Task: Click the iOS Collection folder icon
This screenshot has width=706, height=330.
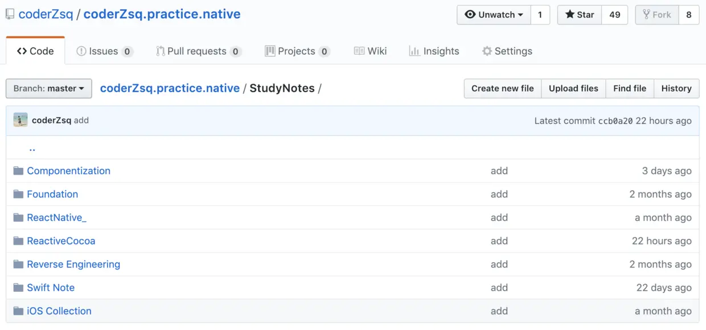Action: point(18,311)
